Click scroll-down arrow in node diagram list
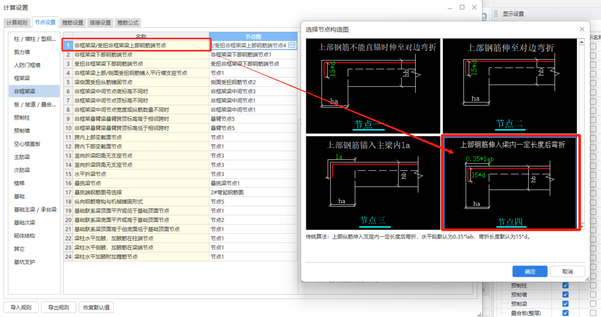601x317 pixels. coord(582,227)
